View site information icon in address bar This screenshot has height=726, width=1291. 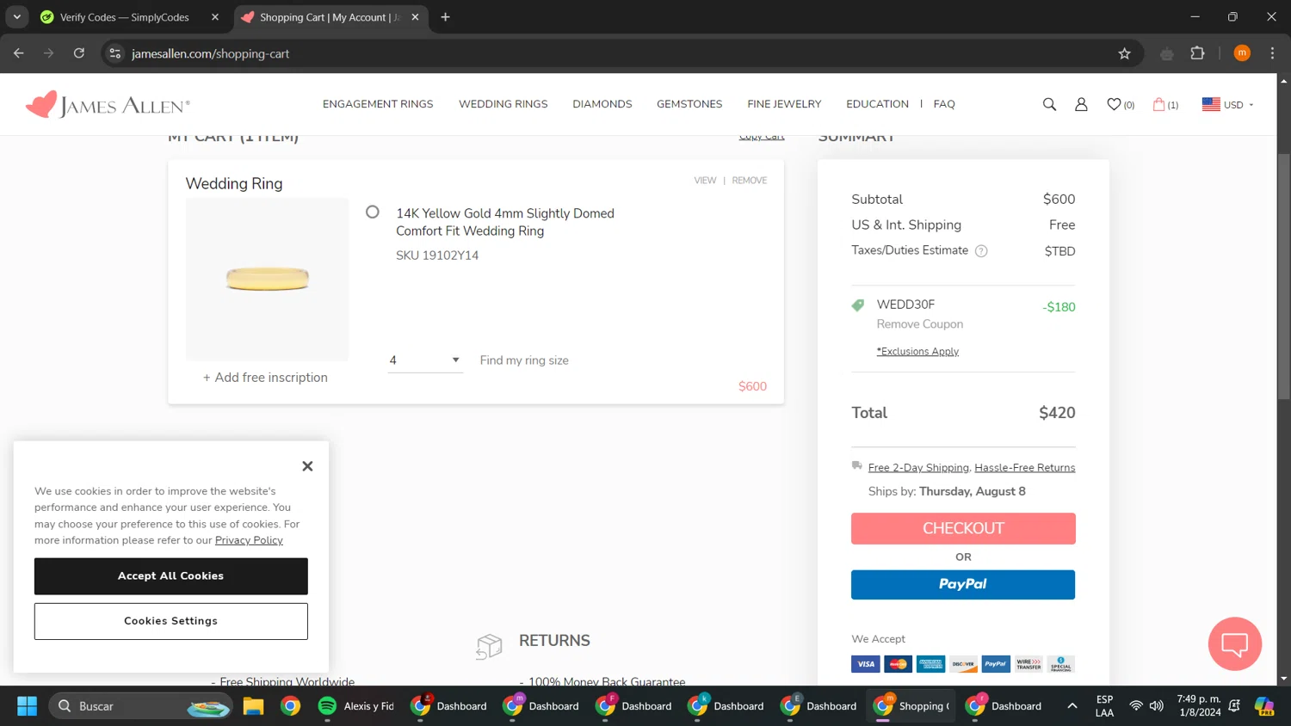pos(114,53)
